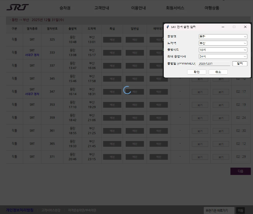
Task: Click the 열차번호 column header
Action: (x=52, y=29)
